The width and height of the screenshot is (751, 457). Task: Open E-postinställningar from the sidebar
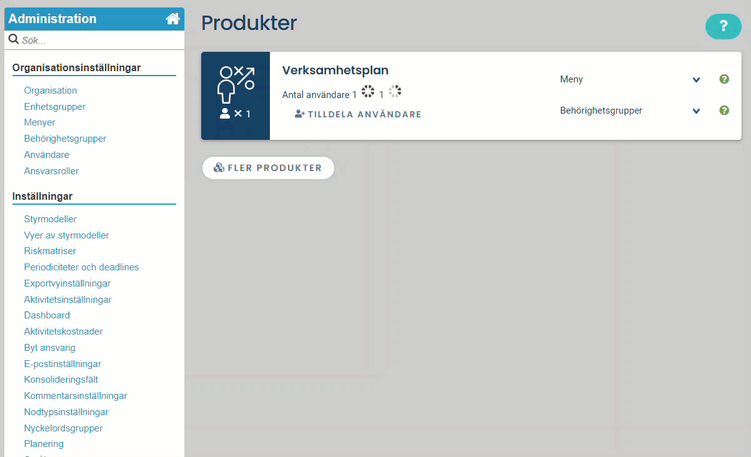click(x=62, y=364)
